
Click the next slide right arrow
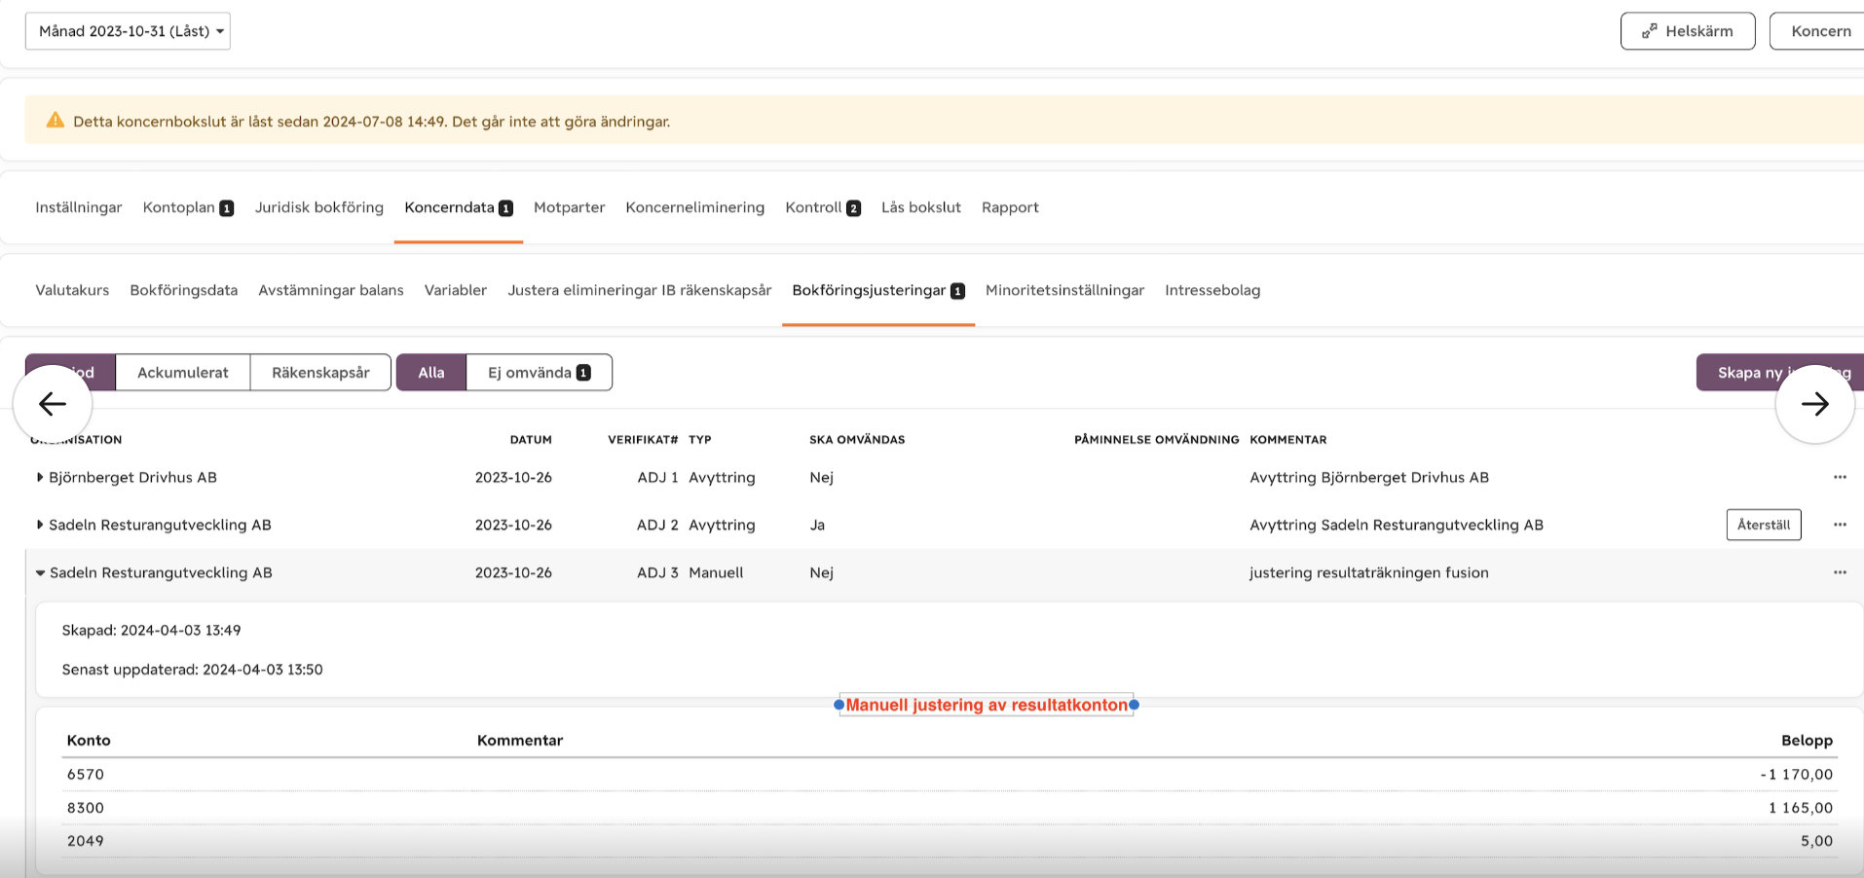[x=1814, y=404]
